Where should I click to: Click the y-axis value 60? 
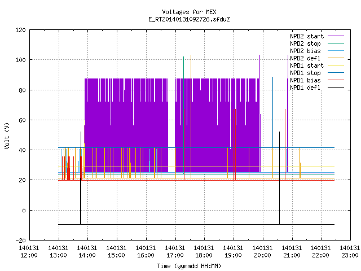[22, 120]
